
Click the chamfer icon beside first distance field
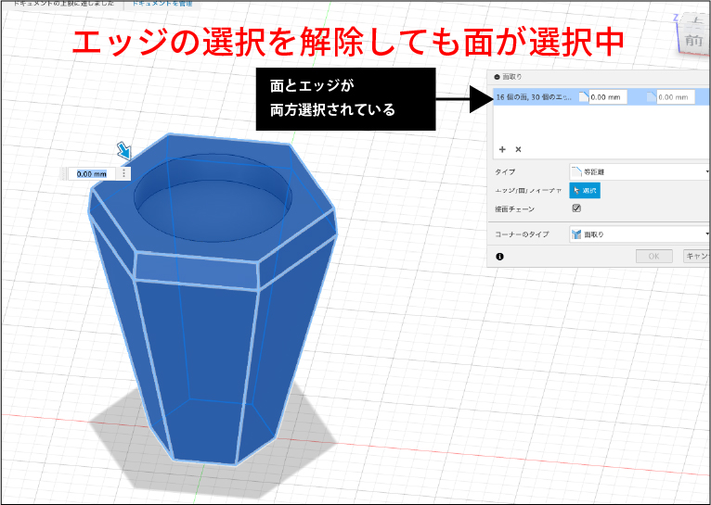coord(583,95)
